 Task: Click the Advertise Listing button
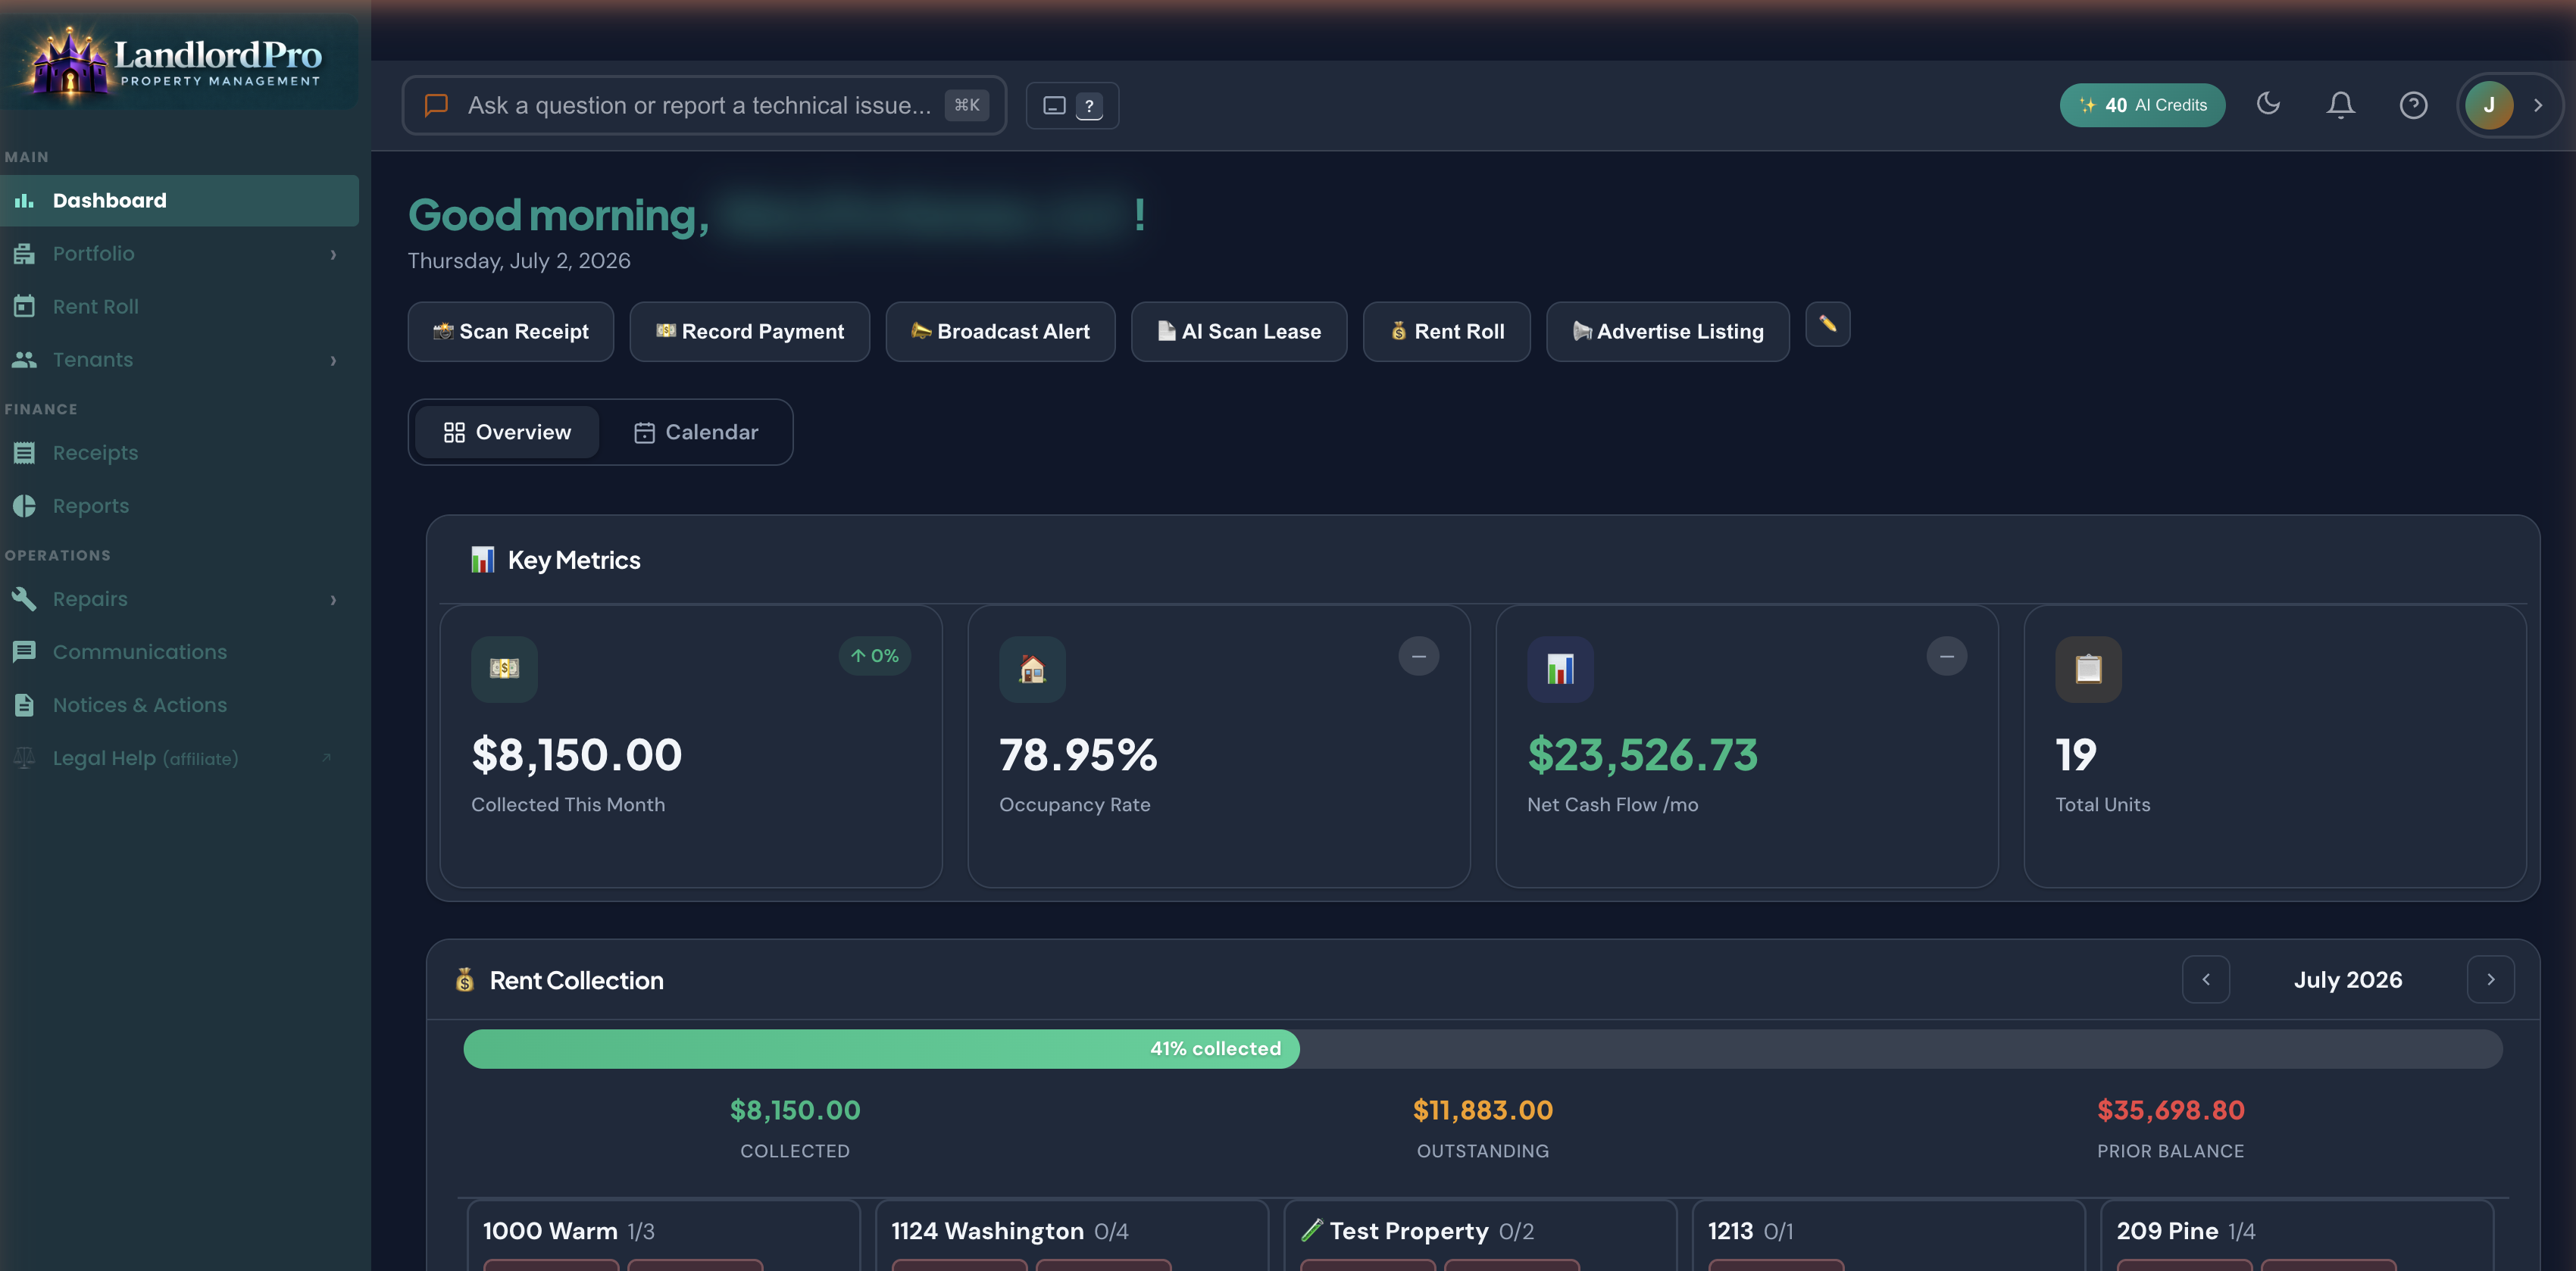[x=1667, y=331]
